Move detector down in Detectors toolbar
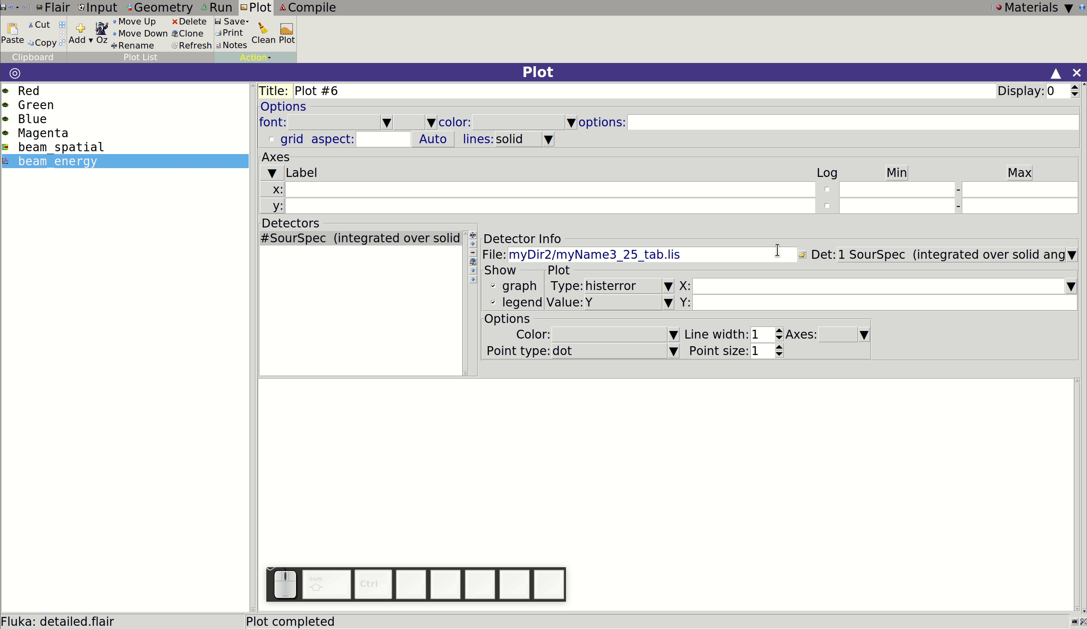Screen dimensions: 1087x629 click(x=473, y=280)
